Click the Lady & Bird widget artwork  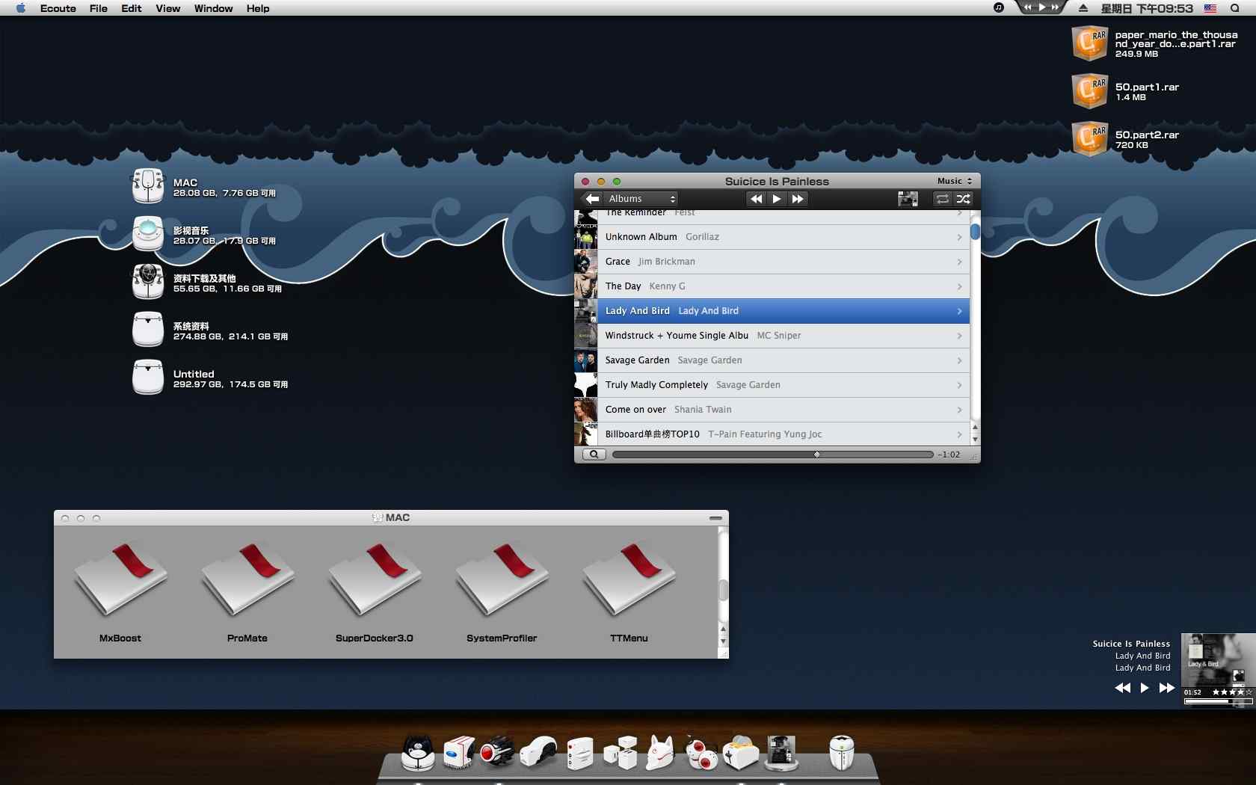pos(1218,660)
